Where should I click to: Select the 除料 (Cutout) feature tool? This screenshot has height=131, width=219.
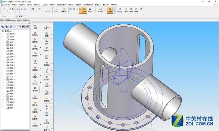[x=47, y=56]
